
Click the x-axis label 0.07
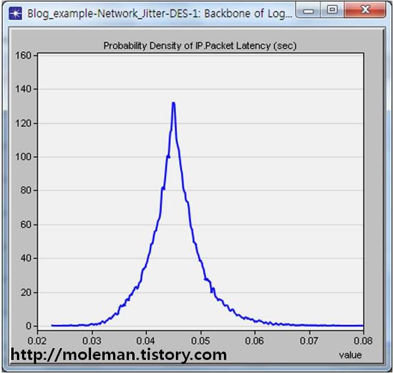click(309, 341)
